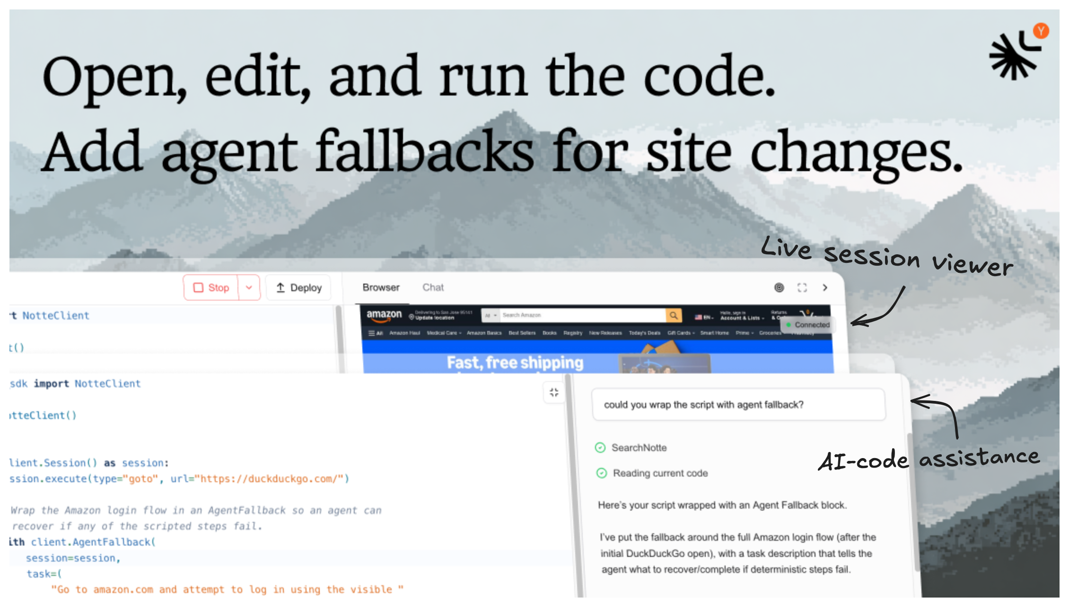The image size is (1069, 607).
Task: Click the Notte starburst logo
Action: [1014, 55]
